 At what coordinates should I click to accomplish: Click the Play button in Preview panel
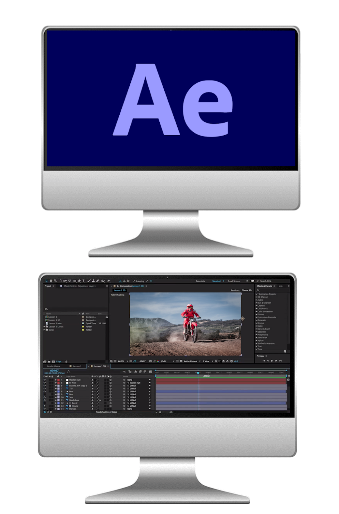272,361
